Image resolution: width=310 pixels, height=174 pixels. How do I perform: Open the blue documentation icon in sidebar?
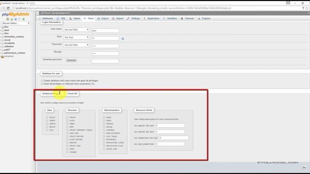(x=15, y=19)
